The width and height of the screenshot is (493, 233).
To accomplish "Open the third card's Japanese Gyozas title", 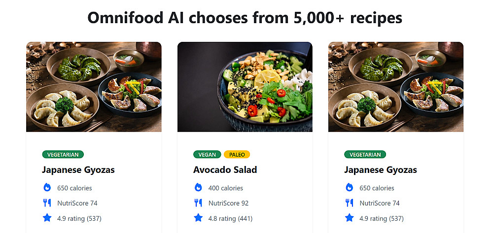I will [381, 170].
